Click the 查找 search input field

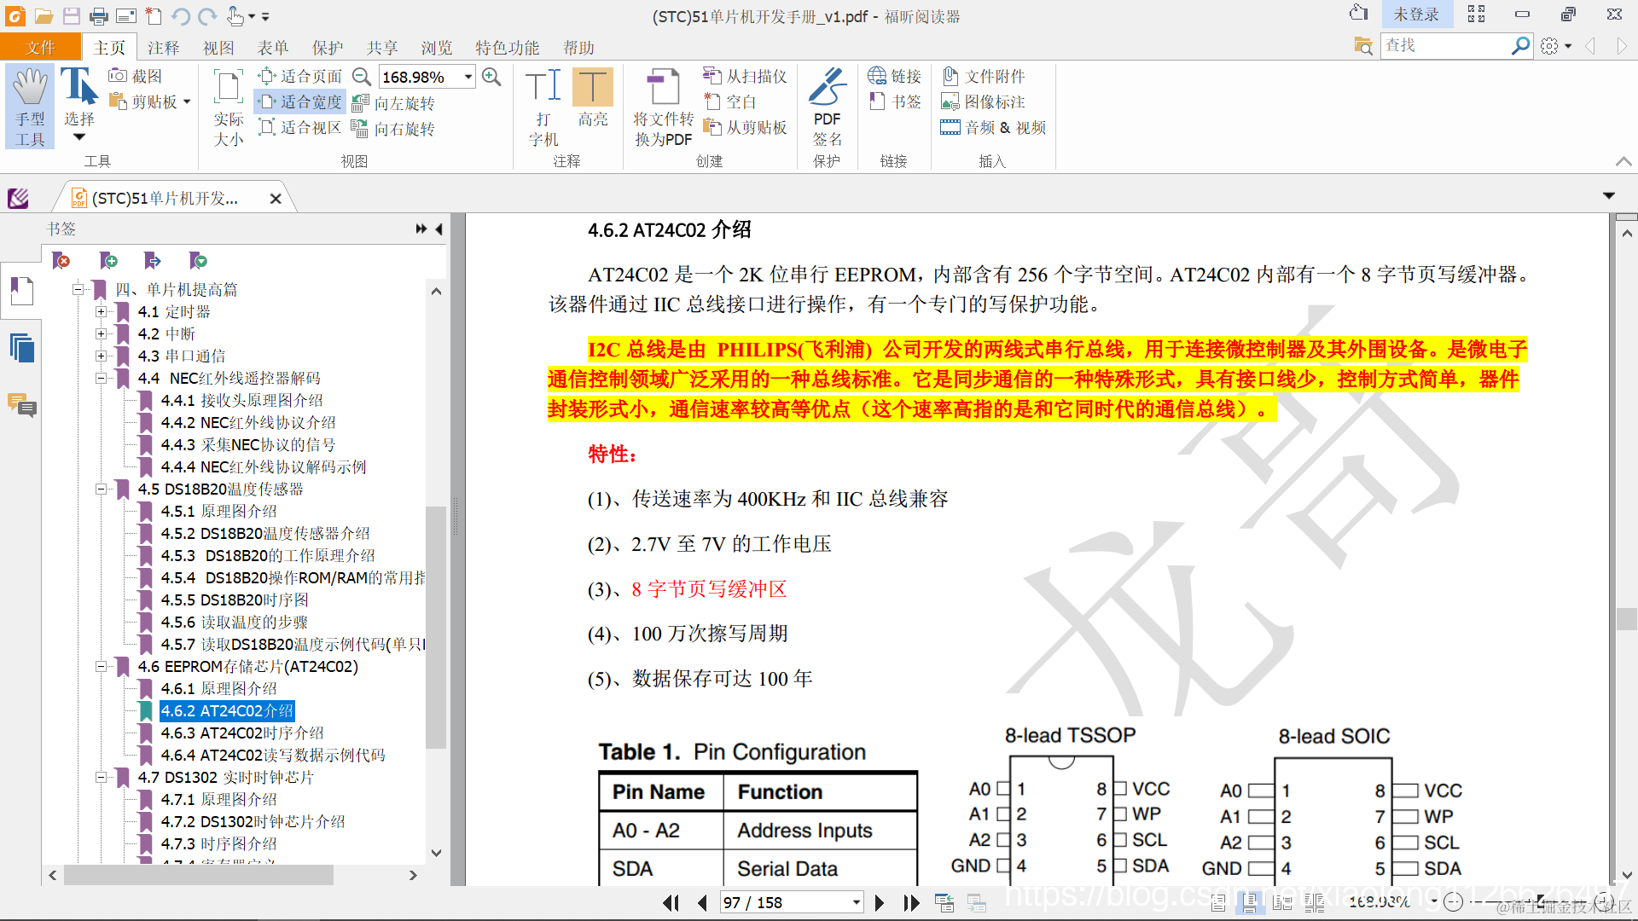tap(1443, 45)
